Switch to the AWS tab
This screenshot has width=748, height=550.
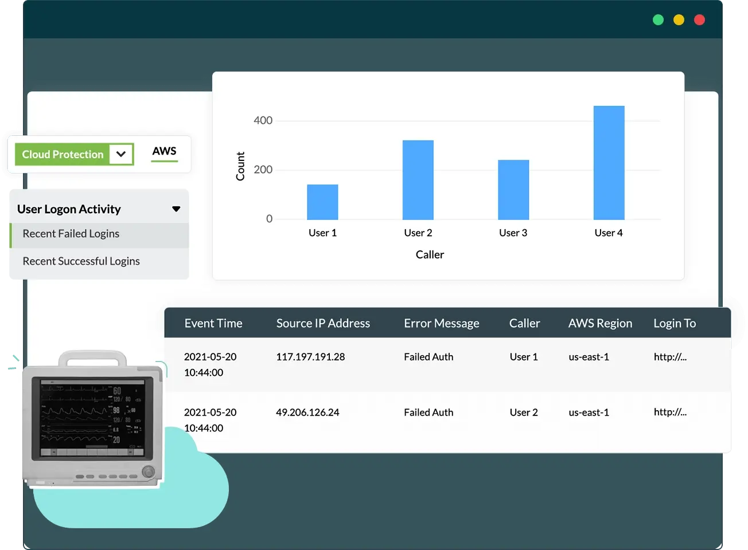coord(165,152)
